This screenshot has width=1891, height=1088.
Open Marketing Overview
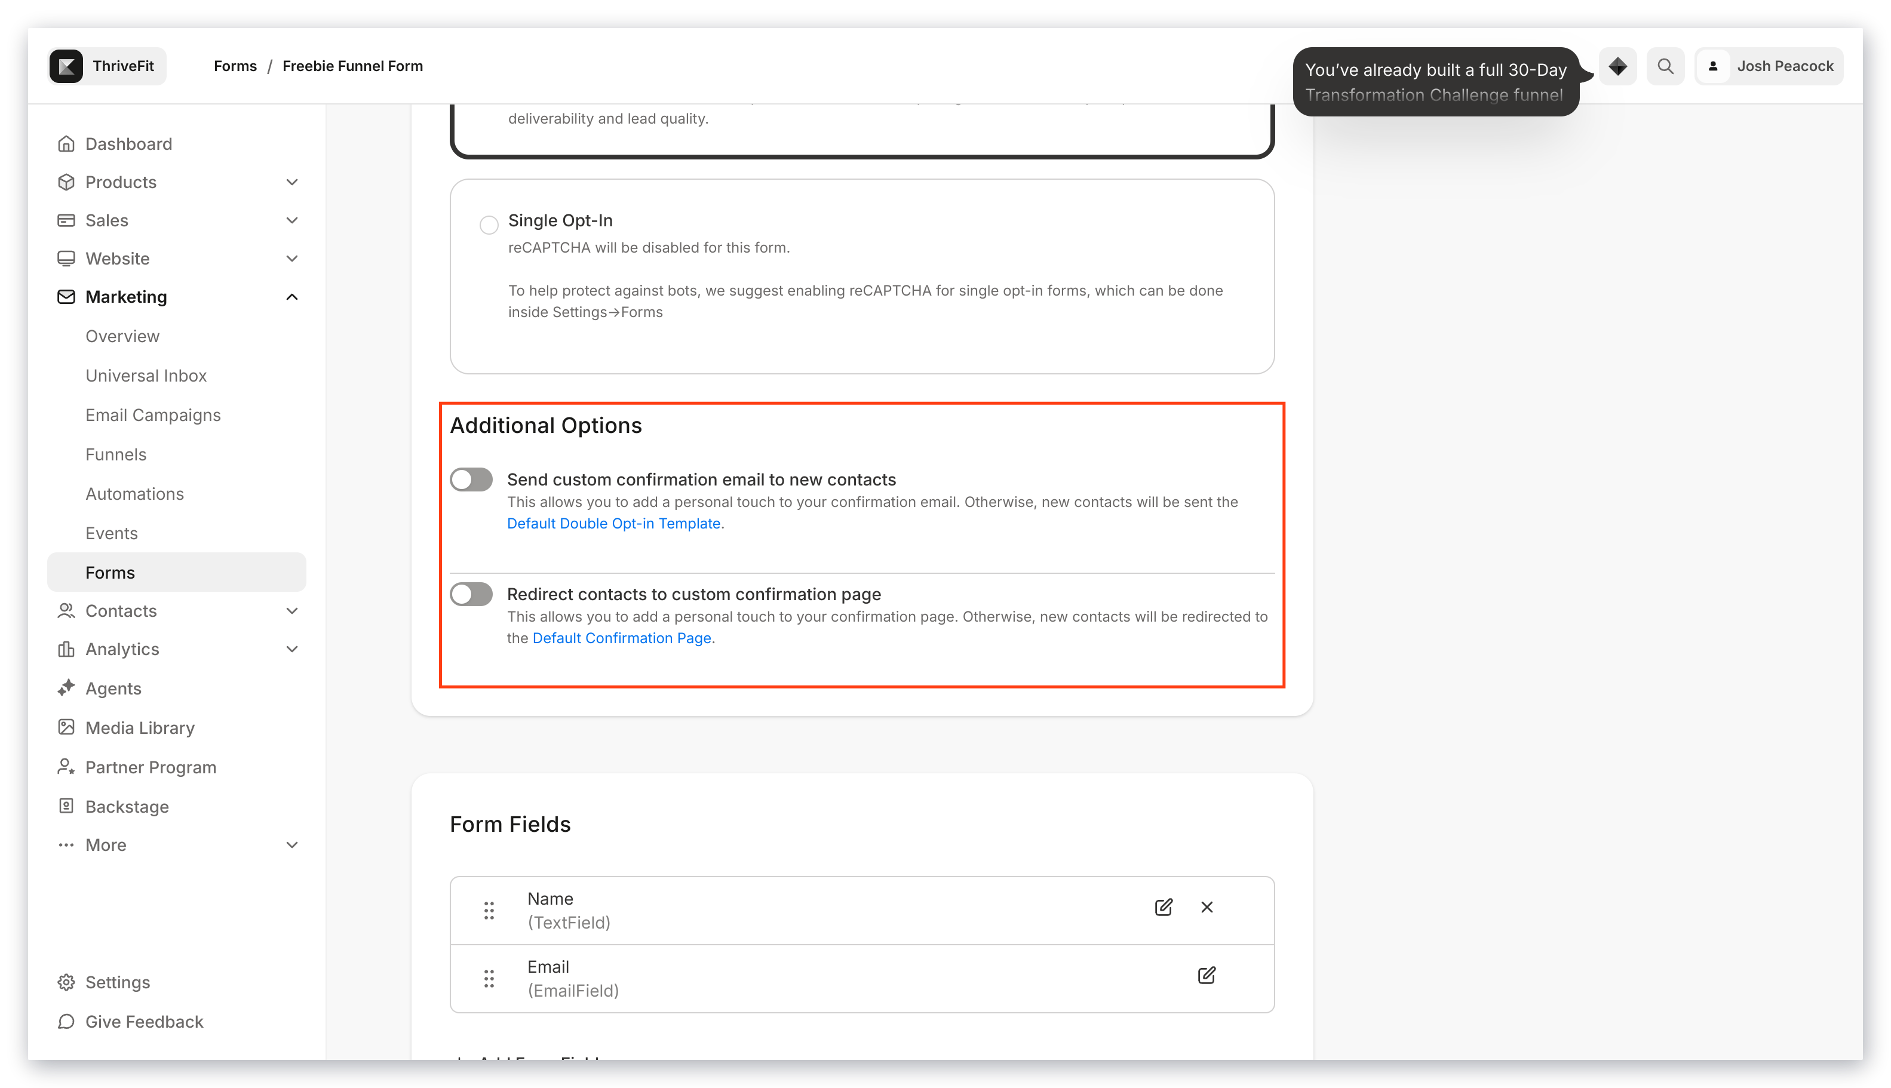click(x=122, y=336)
